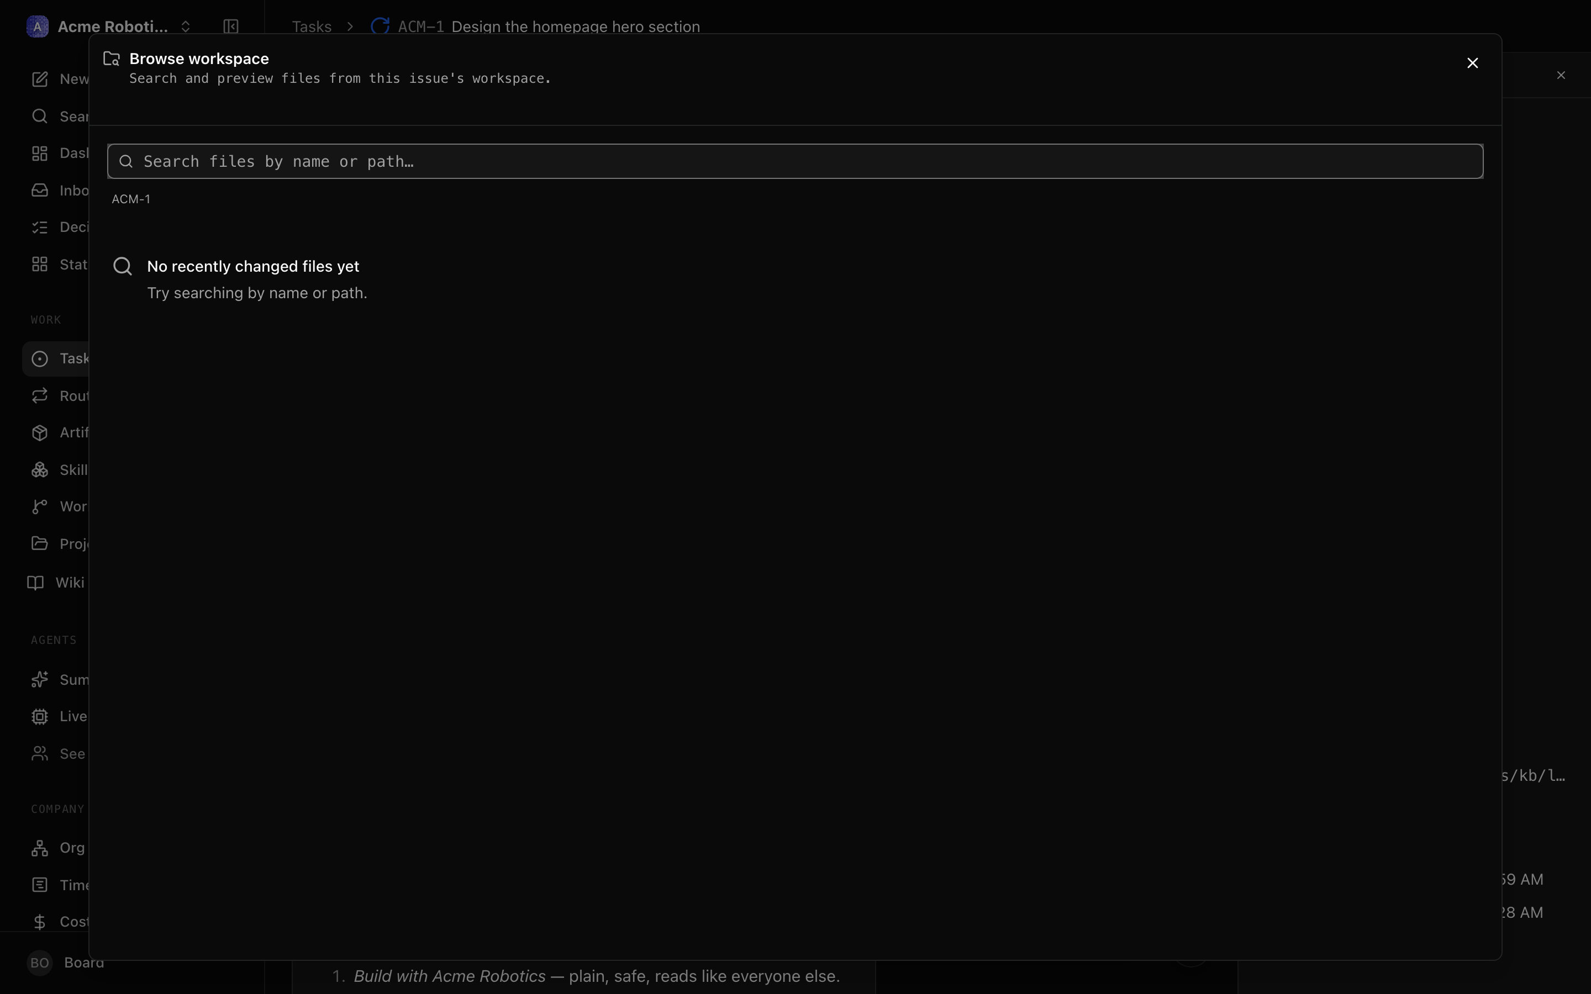Open the Inbox tray icon
This screenshot has width=1591, height=994.
click(39, 190)
